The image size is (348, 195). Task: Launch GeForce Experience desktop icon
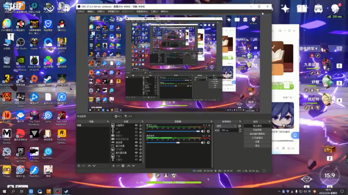click(x=20, y=63)
